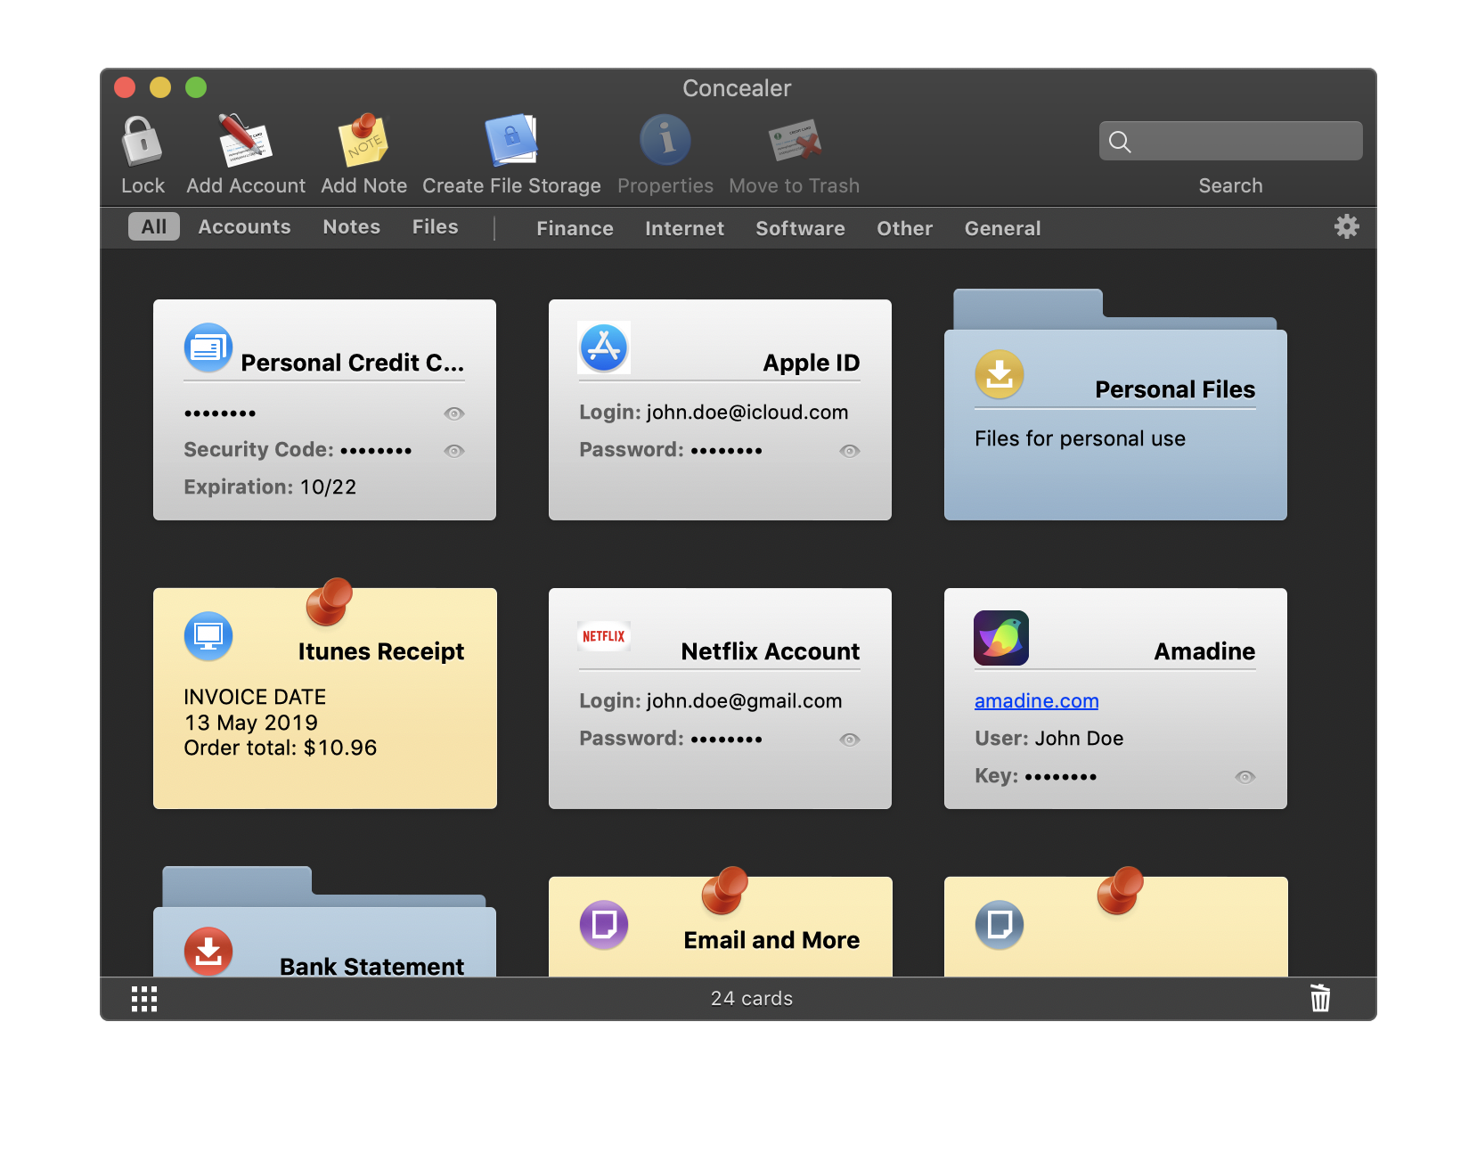Filter by Other category
The image size is (1477, 1153).
(x=904, y=228)
